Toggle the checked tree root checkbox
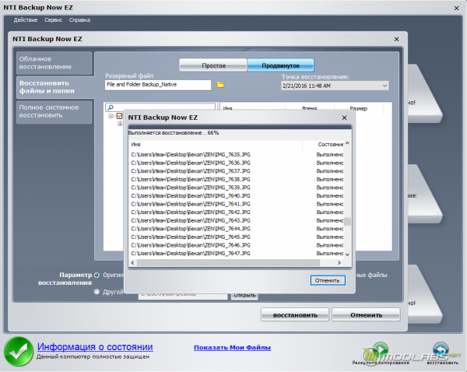467x372 pixels. [119, 115]
